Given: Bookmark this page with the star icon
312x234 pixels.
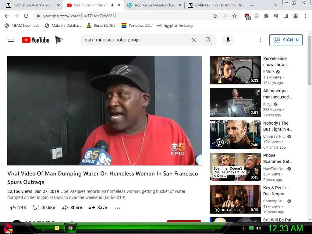Looking at the screenshot, I should (x=235, y=16).
